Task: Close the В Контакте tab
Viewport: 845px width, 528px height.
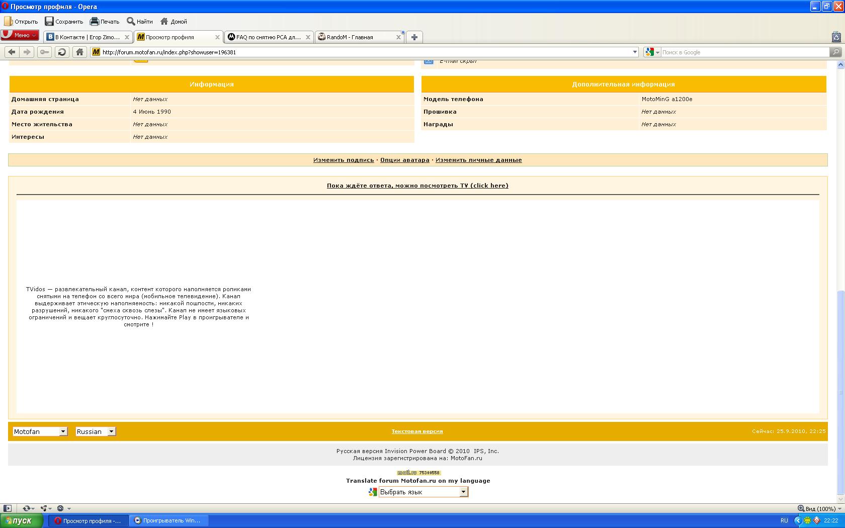Action: pyautogui.click(x=127, y=37)
